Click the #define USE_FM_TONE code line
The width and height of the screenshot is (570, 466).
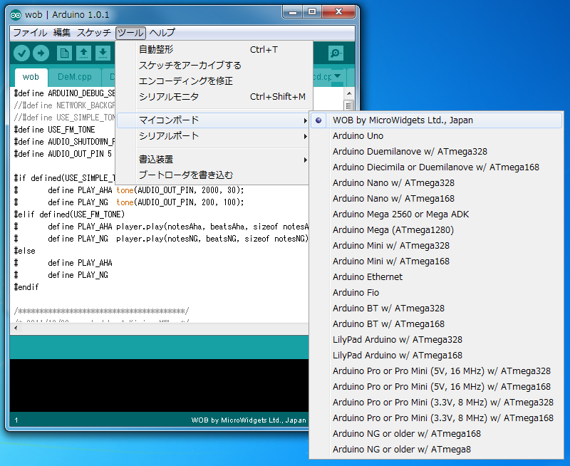coord(55,130)
